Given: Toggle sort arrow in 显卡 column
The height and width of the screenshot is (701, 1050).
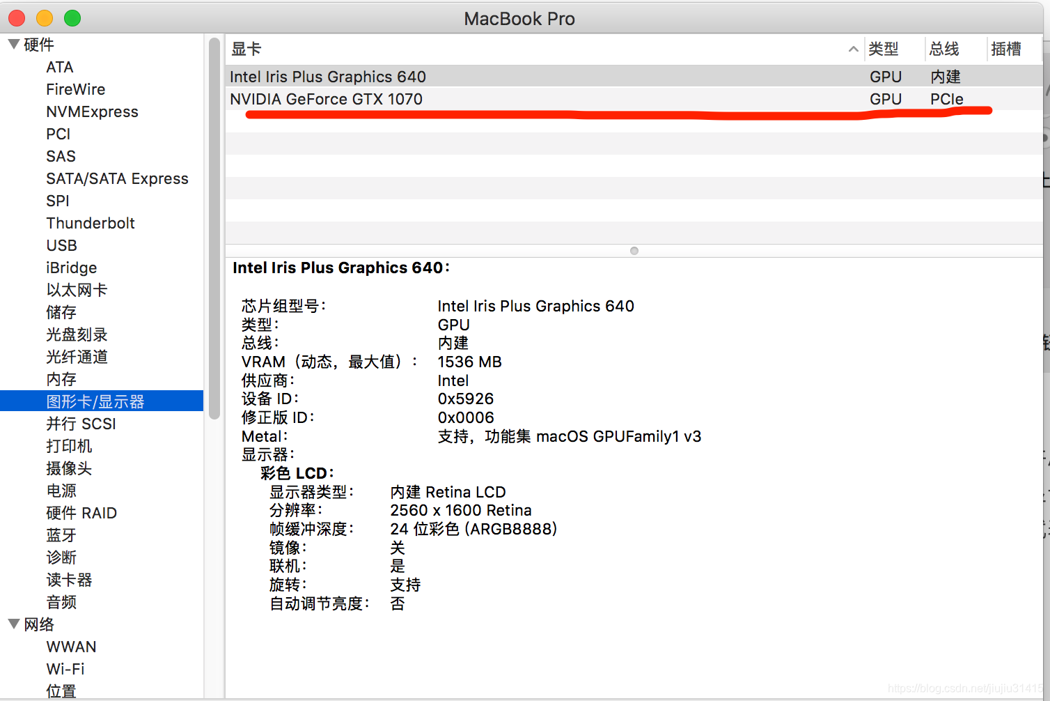Looking at the screenshot, I should click(x=853, y=49).
